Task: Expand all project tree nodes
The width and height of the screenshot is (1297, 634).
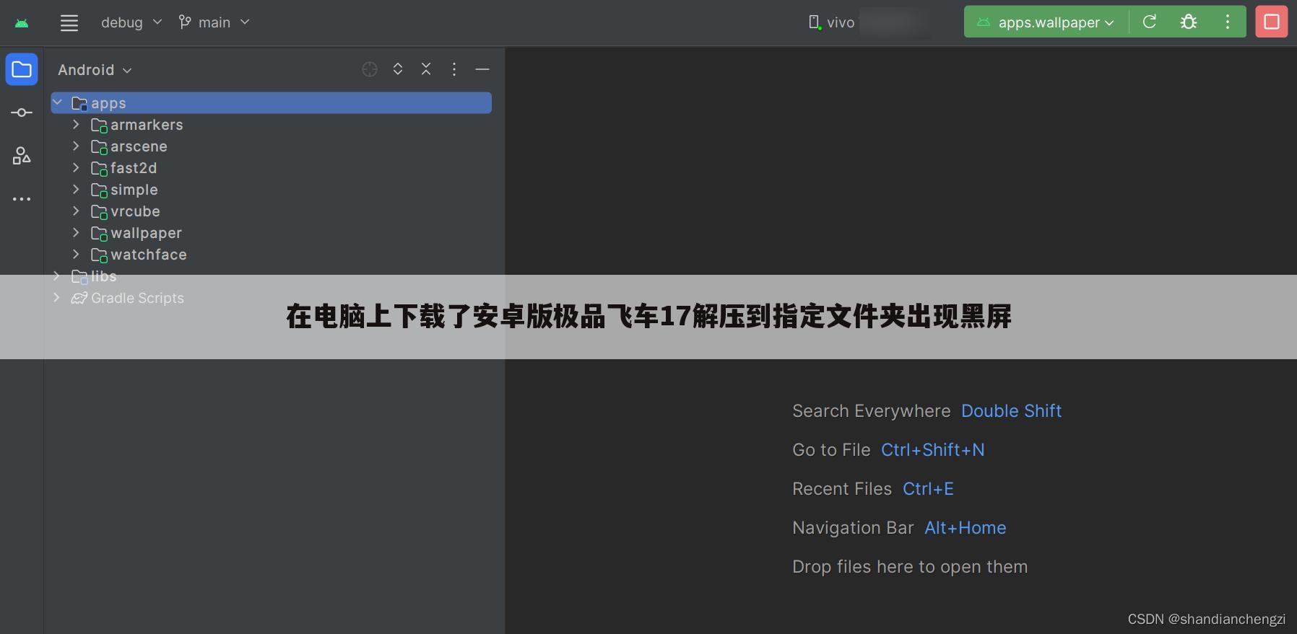Action: pos(398,69)
